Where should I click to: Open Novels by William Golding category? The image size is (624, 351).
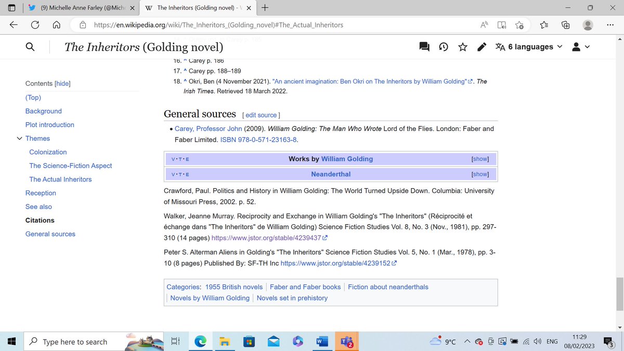coord(210,298)
